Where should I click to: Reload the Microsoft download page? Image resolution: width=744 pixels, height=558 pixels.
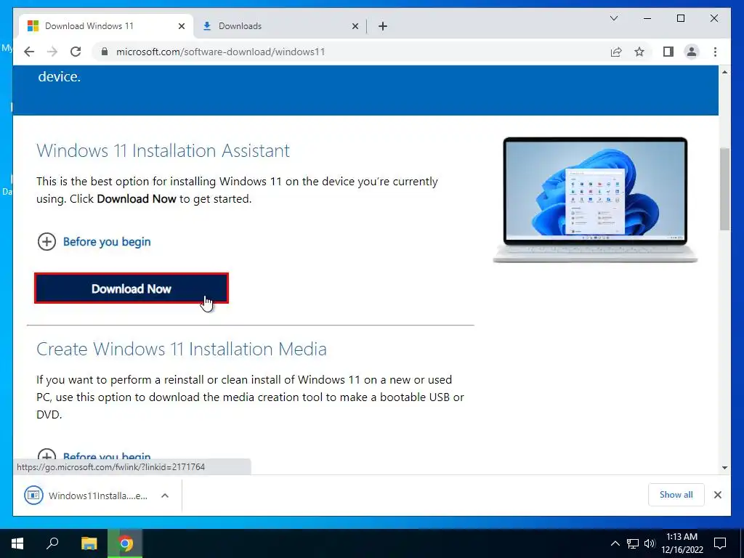click(76, 52)
